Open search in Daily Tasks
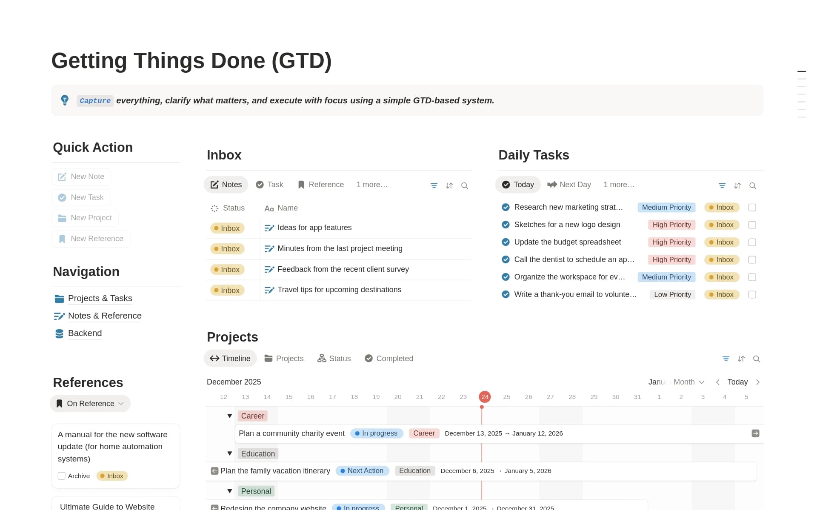 point(752,186)
